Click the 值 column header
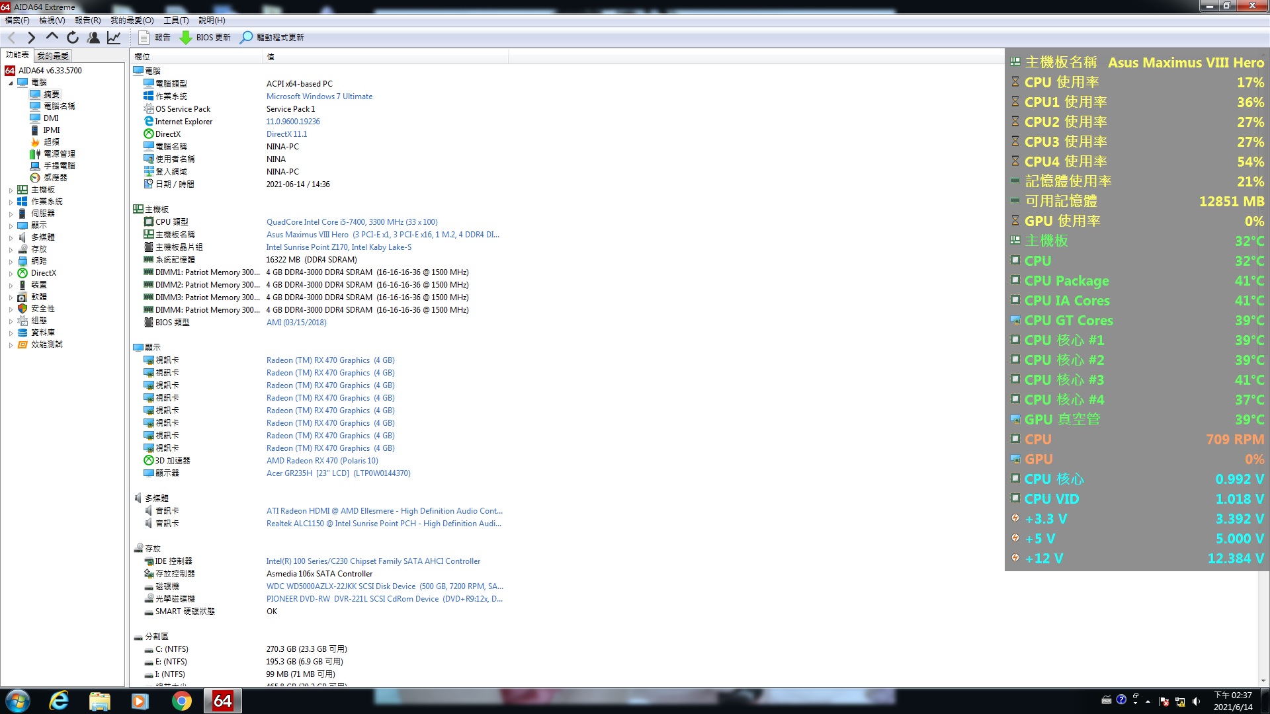Screen dimensions: 1270x714 pos(386,57)
